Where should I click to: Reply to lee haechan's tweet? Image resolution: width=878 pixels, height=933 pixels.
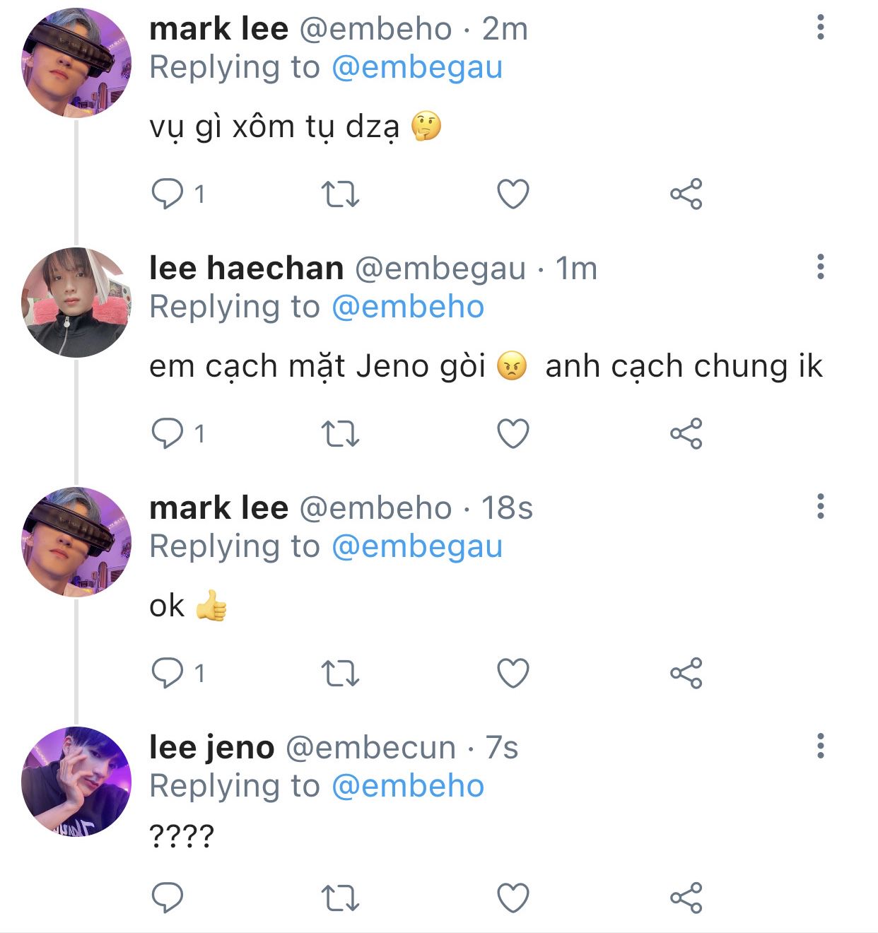tap(168, 433)
